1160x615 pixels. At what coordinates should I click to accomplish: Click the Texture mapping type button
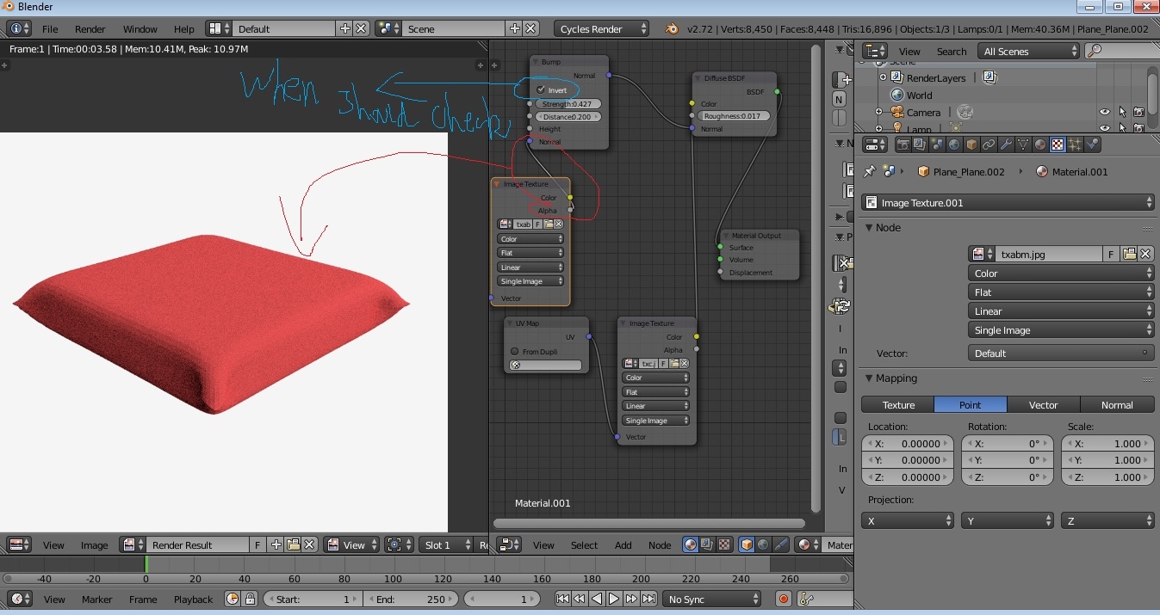(898, 404)
